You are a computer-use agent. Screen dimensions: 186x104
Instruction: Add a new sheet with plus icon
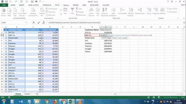click(x=37, y=94)
